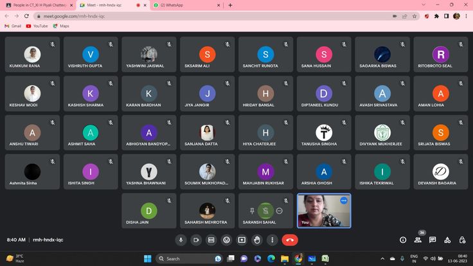Click the present screen icon
Image resolution: width=473 pixels, height=266 pixels.
(x=242, y=240)
